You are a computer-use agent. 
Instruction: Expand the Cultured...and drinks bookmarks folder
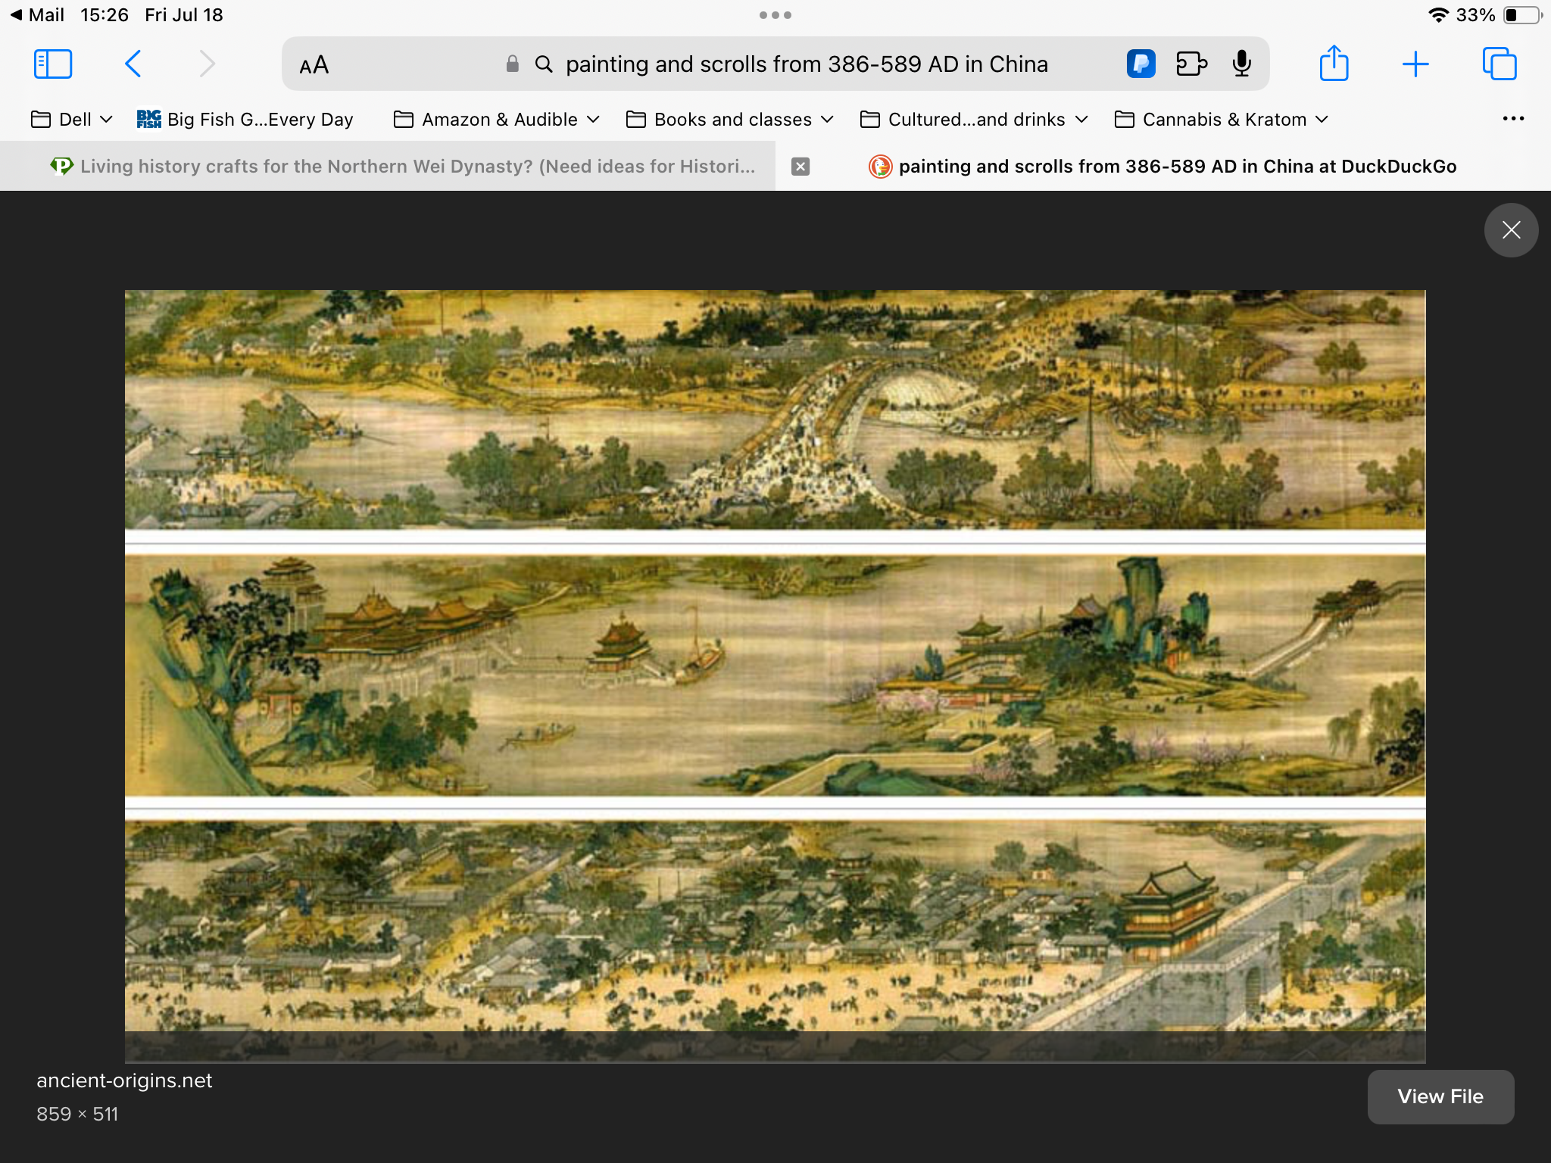[975, 120]
